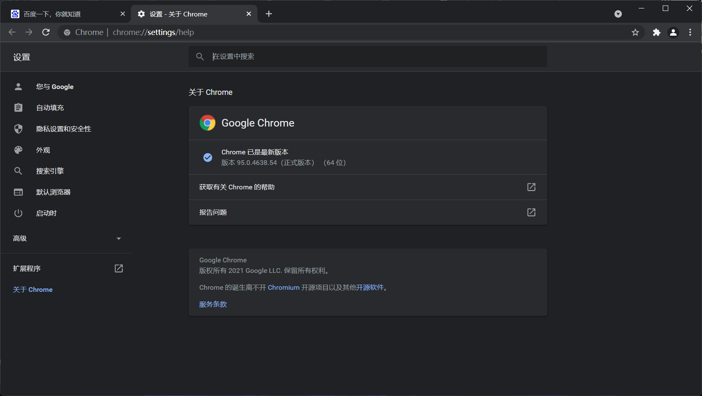The height and width of the screenshot is (396, 702).
Task: Open Chrome three-dot menu
Action: point(690,32)
